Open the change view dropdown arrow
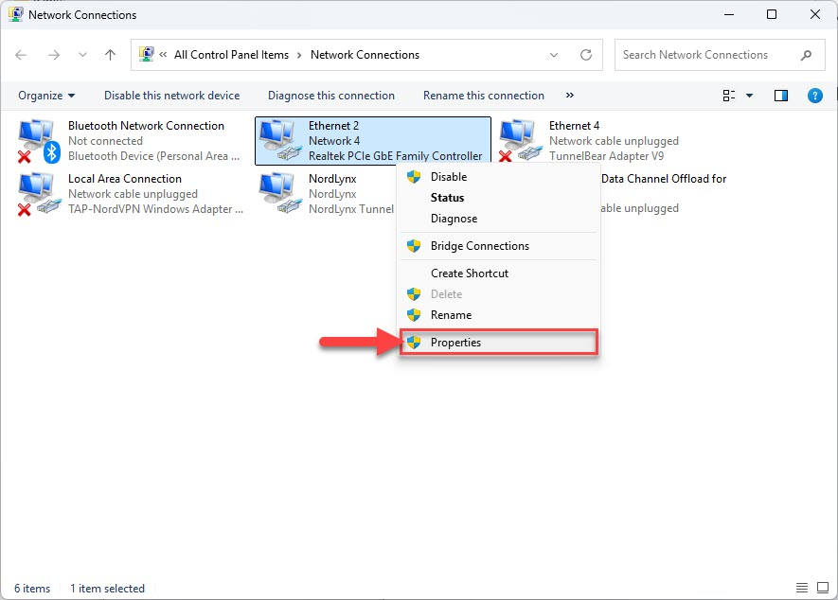Viewport: 838px width, 600px height. click(749, 96)
